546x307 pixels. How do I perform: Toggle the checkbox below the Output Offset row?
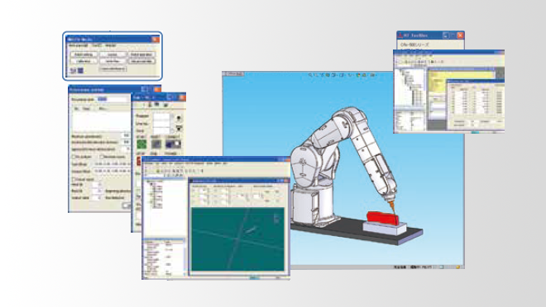tap(74, 179)
